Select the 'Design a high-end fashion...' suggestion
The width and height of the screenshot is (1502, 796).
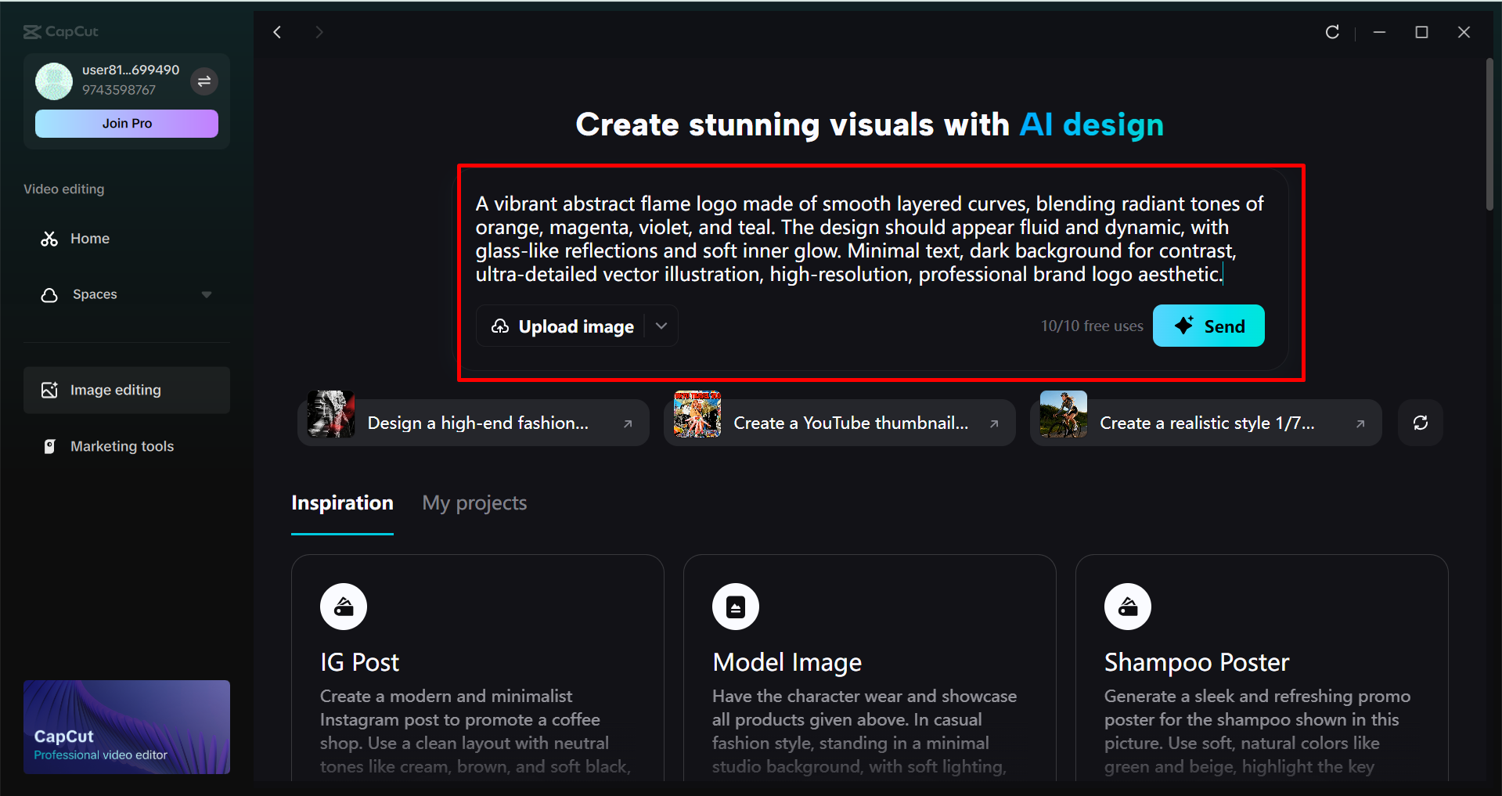coord(474,423)
